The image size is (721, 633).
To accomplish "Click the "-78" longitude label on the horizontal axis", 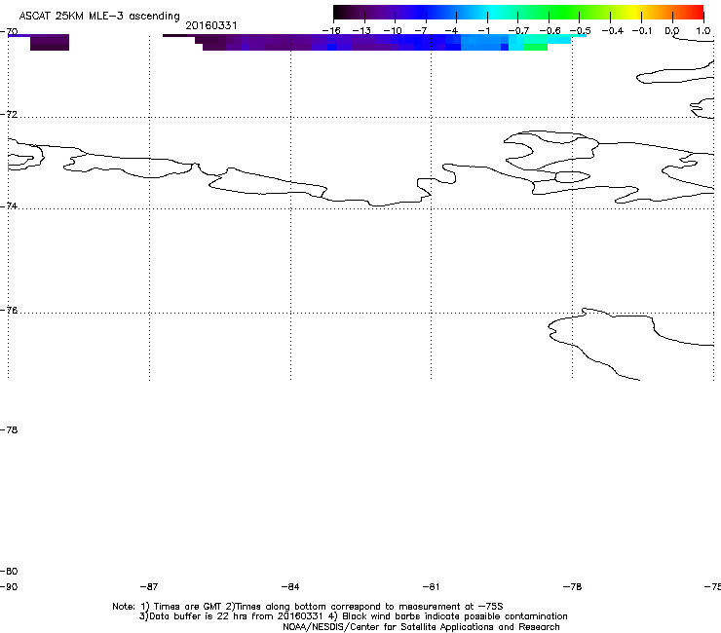I will click(572, 586).
